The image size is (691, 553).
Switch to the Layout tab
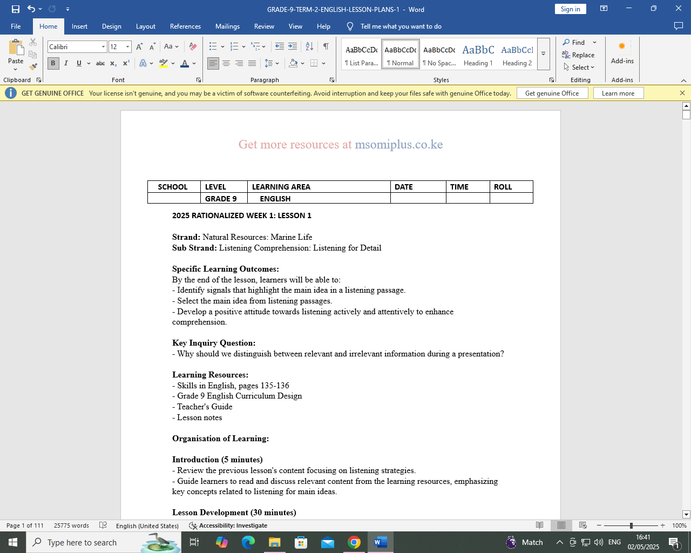(145, 26)
